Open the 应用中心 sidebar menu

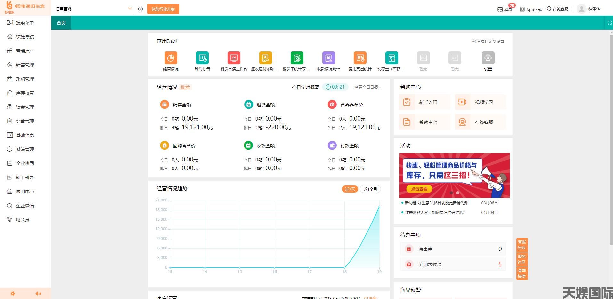25,191
